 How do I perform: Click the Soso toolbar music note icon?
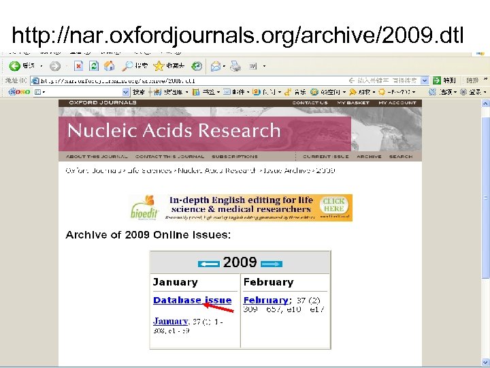coord(288,92)
